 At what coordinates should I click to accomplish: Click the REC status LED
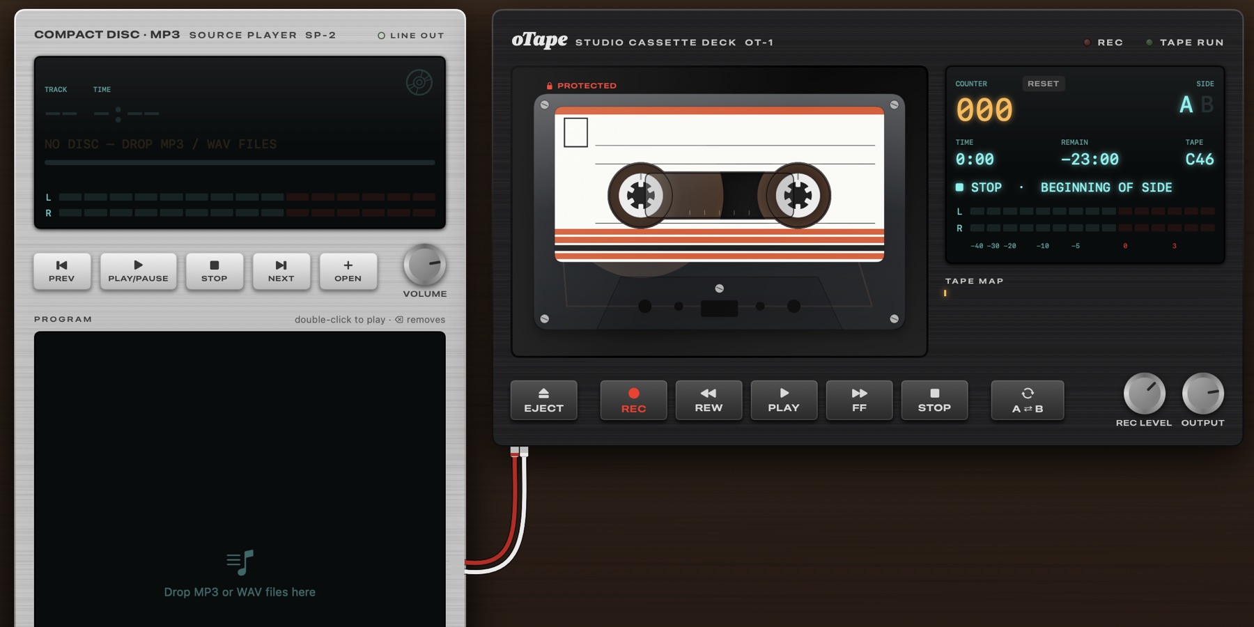tap(1087, 42)
